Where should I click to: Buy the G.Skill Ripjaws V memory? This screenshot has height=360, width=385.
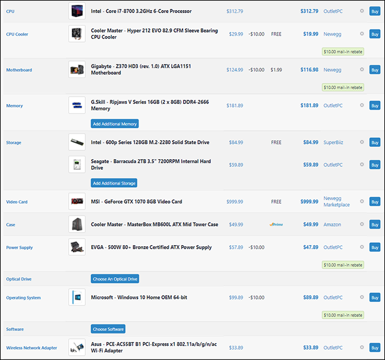tap(375, 105)
